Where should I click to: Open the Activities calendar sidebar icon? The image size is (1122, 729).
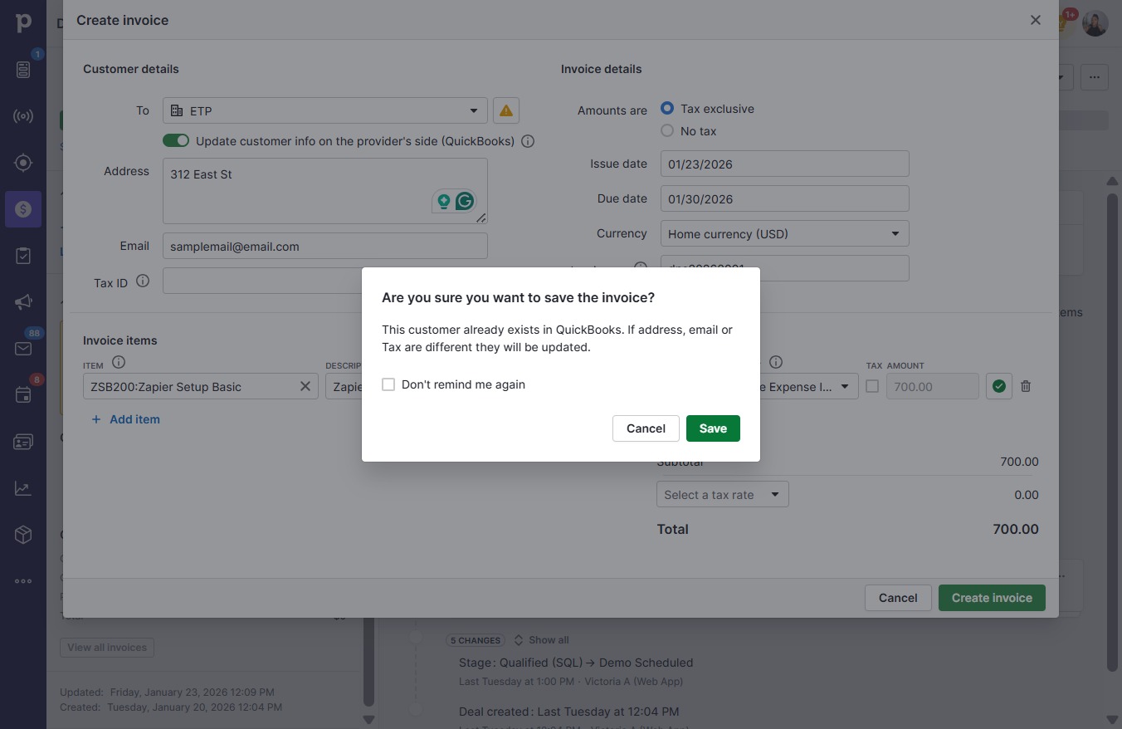point(23,395)
